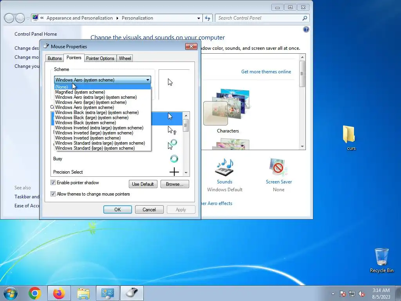Screen dimensions: 401x301
Task: Choose Windows Black (extra large) scheme
Action: click(x=103, y=112)
